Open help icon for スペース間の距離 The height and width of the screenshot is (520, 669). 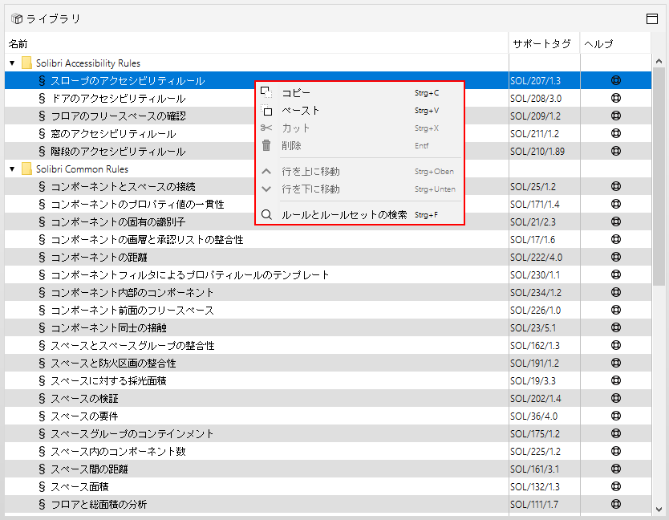click(616, 469)
